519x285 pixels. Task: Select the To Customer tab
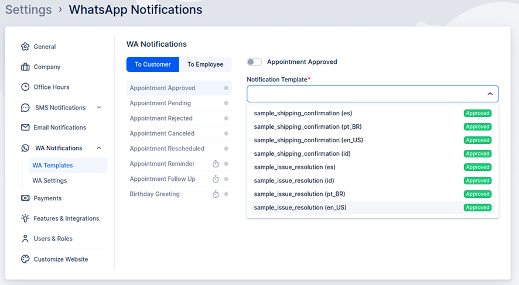153,64
